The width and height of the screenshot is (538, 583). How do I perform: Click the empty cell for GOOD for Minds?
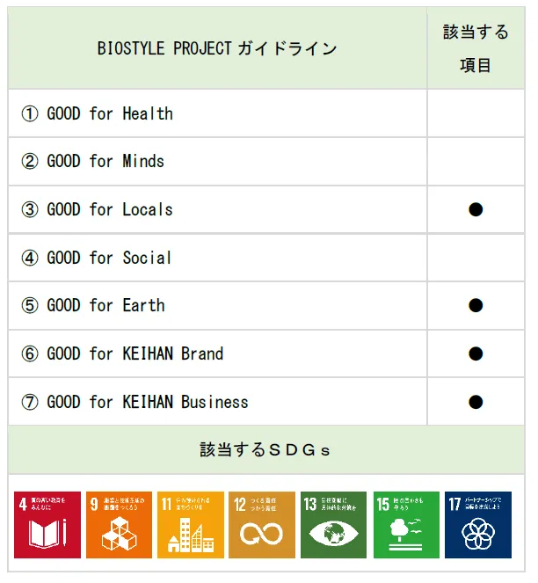(476, 161)
